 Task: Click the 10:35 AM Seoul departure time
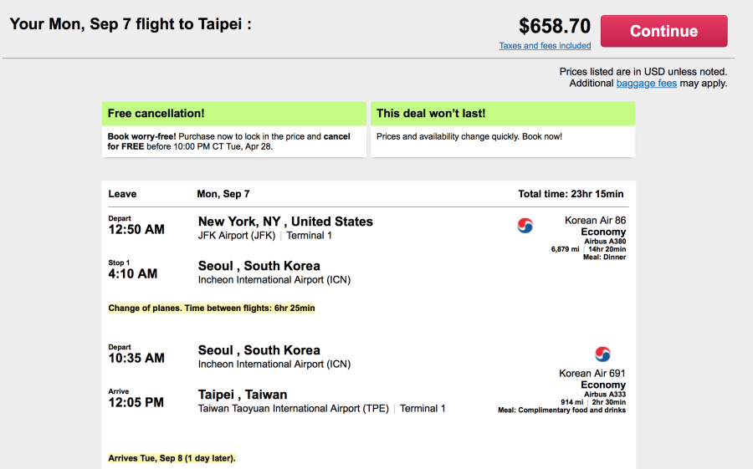click(x=136, y=359)
